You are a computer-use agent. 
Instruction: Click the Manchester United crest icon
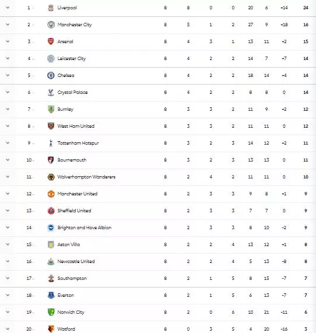[x=51, y=194]
